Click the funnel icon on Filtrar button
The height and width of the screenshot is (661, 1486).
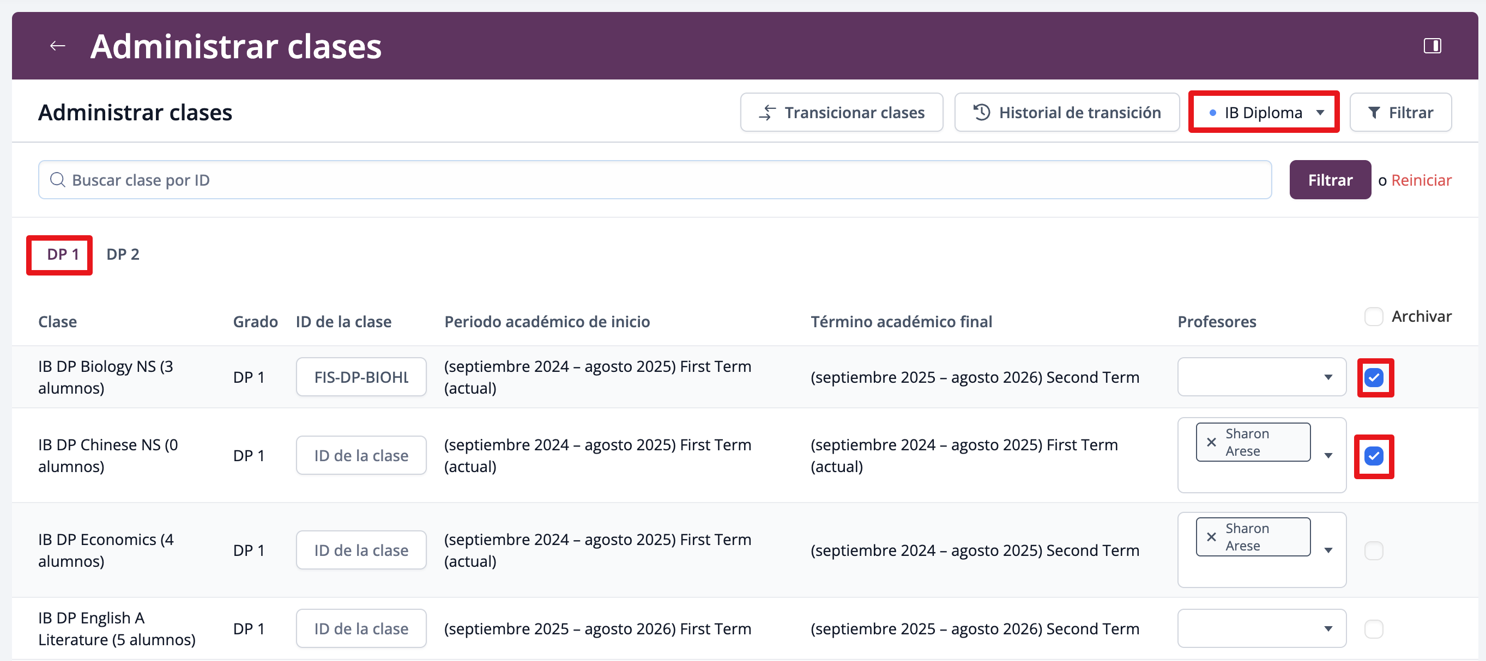click(x=1374, y=112)
